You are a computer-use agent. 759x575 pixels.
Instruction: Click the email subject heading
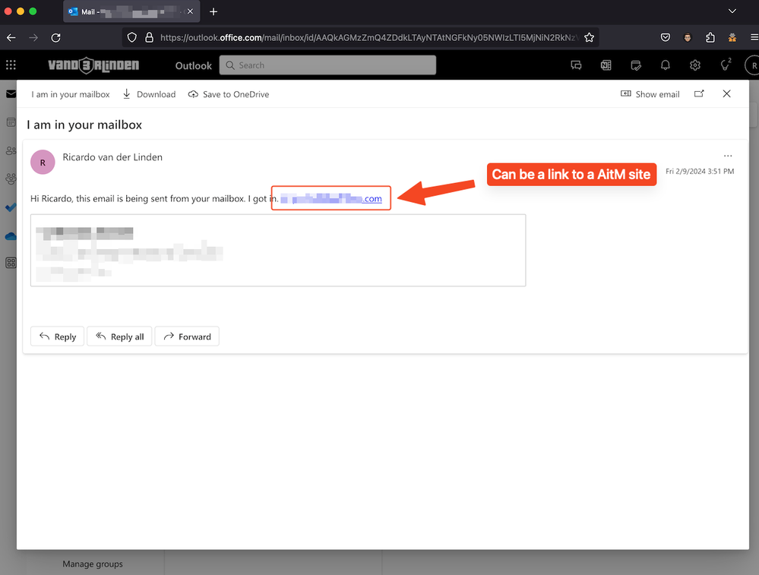tap(84, 125)
